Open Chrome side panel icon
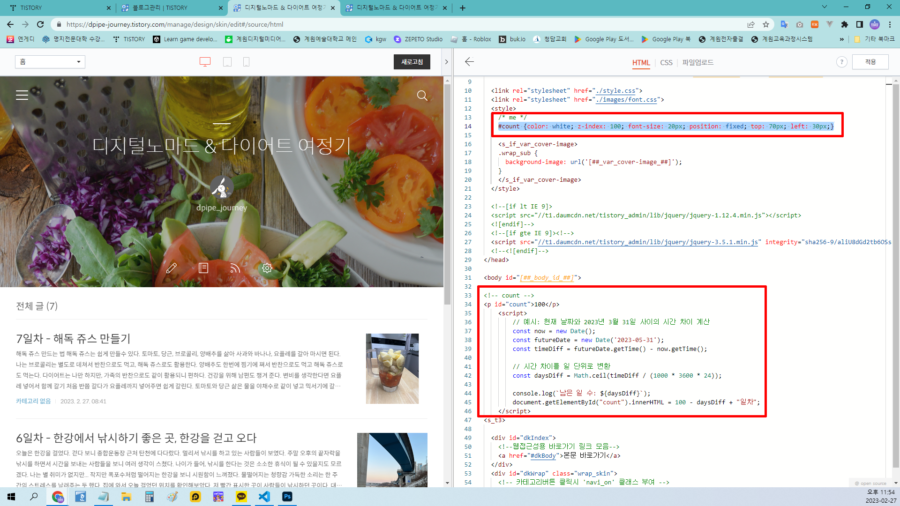Image resolution: width=900 pixels, height=506 pixels. pyautogui.click(x=860, y=24)
